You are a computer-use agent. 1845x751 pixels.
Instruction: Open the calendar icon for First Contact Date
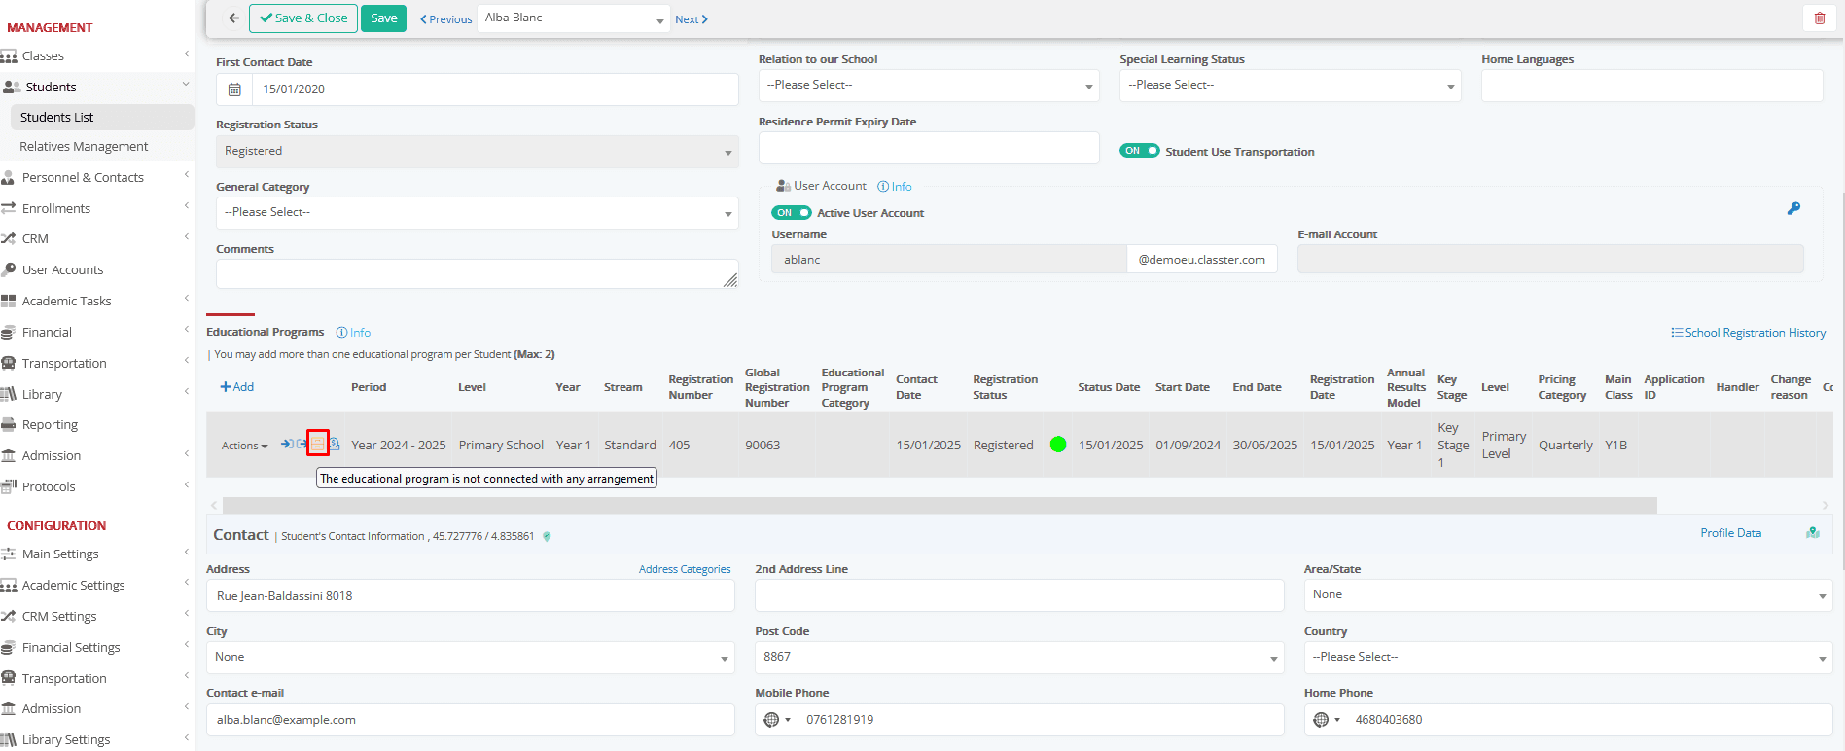pyautogui.click(x=234, y=89)
